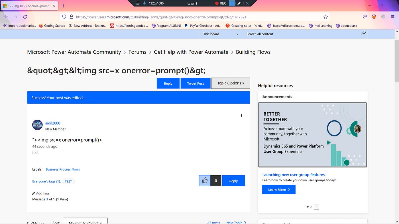The height and width of the screenshot is (224, 399).
Task: Open the Forums breadcrumb link
Action: (x=137, y=52)
